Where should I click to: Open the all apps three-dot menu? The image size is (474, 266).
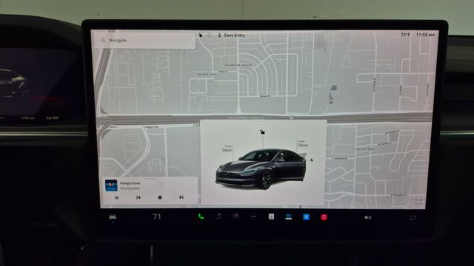click(x=253, y=216)
